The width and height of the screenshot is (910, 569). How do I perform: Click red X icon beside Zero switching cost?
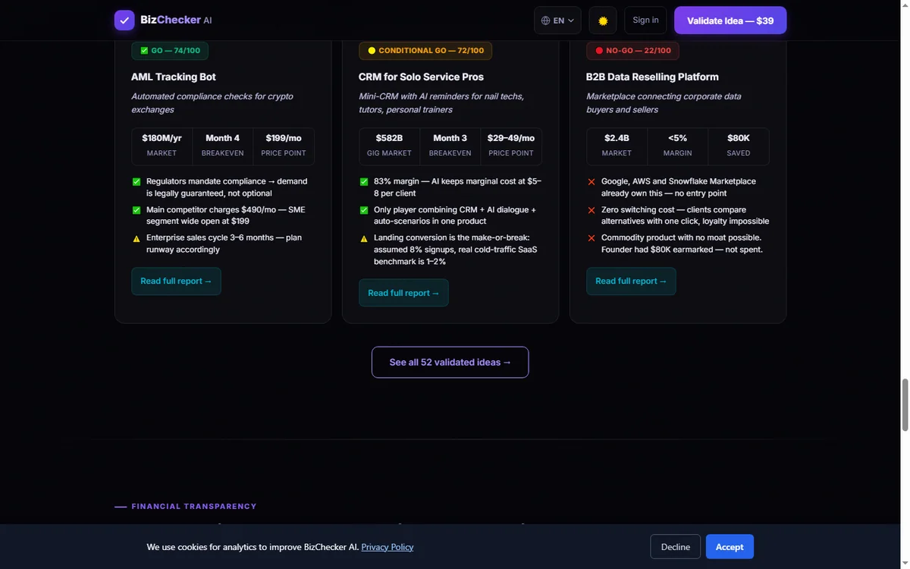coord(591,210)
